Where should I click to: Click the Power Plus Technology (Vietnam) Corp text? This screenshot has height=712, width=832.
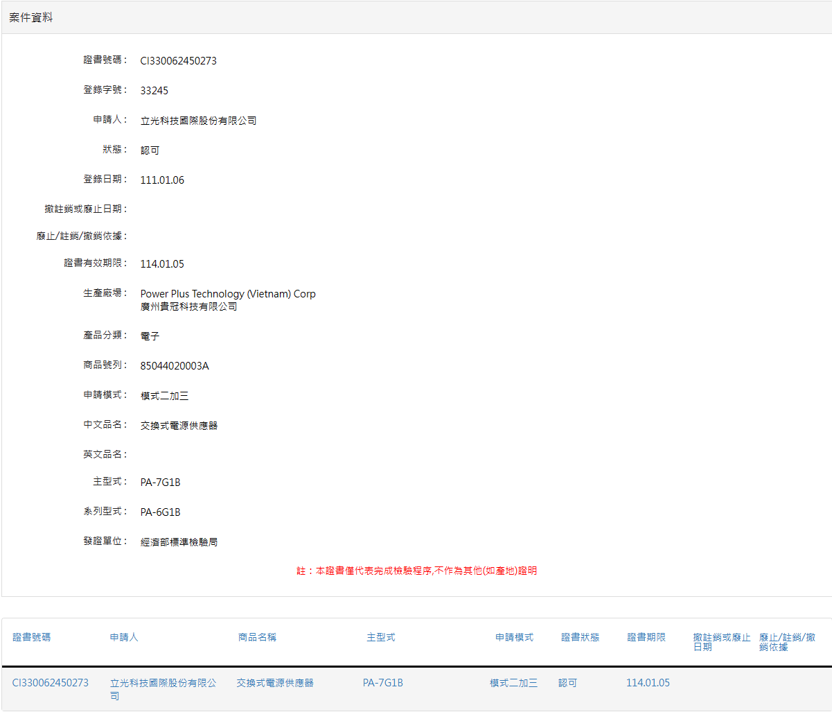(228, 294)
